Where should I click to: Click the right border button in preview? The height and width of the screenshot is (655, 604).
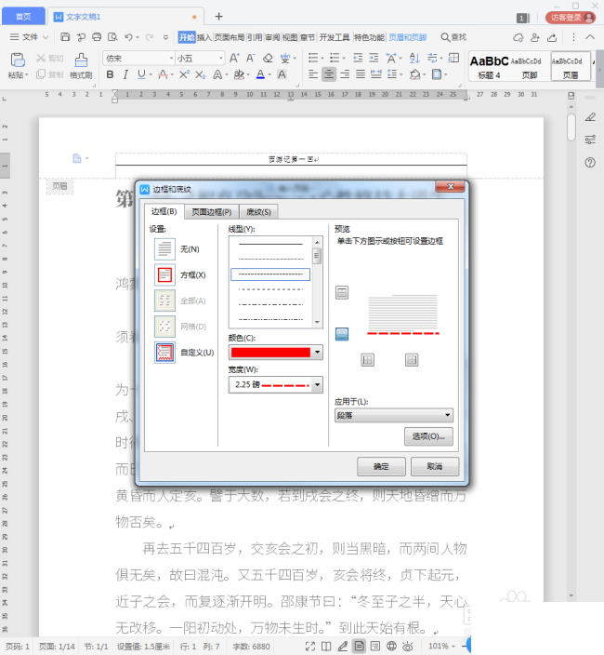click(412, 360)
